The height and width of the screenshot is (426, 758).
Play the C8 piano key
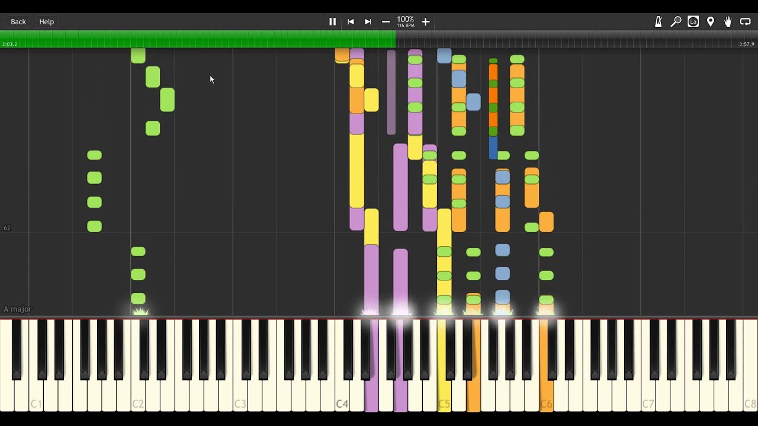pyautogui.click(x=750, y=396)
